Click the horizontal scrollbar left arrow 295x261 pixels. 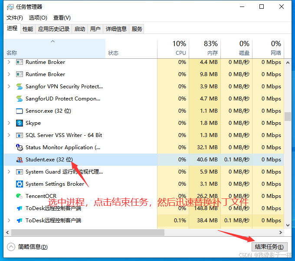point(7,233)
